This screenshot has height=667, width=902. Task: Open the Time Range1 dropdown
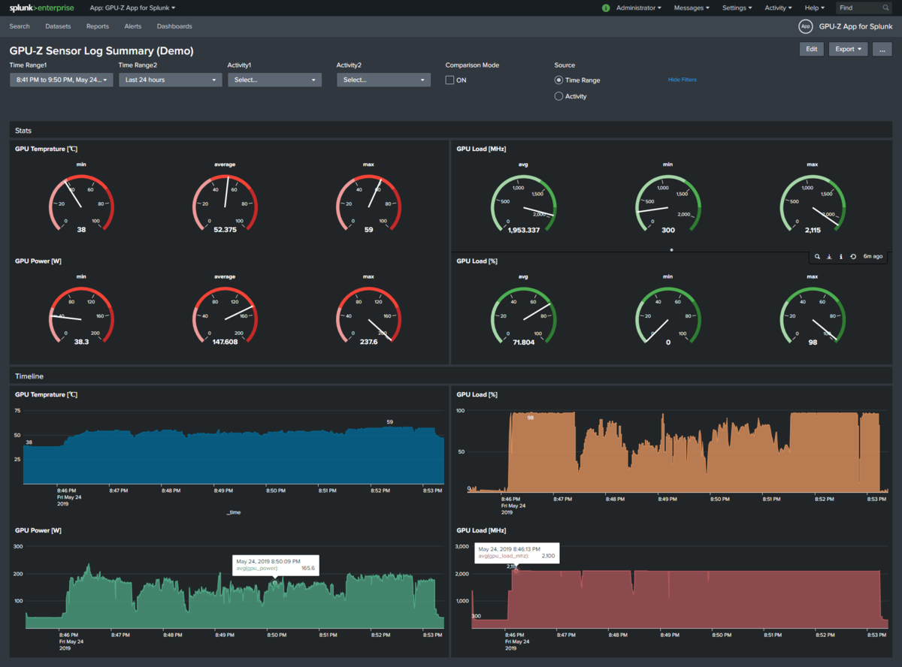[61, 80]
